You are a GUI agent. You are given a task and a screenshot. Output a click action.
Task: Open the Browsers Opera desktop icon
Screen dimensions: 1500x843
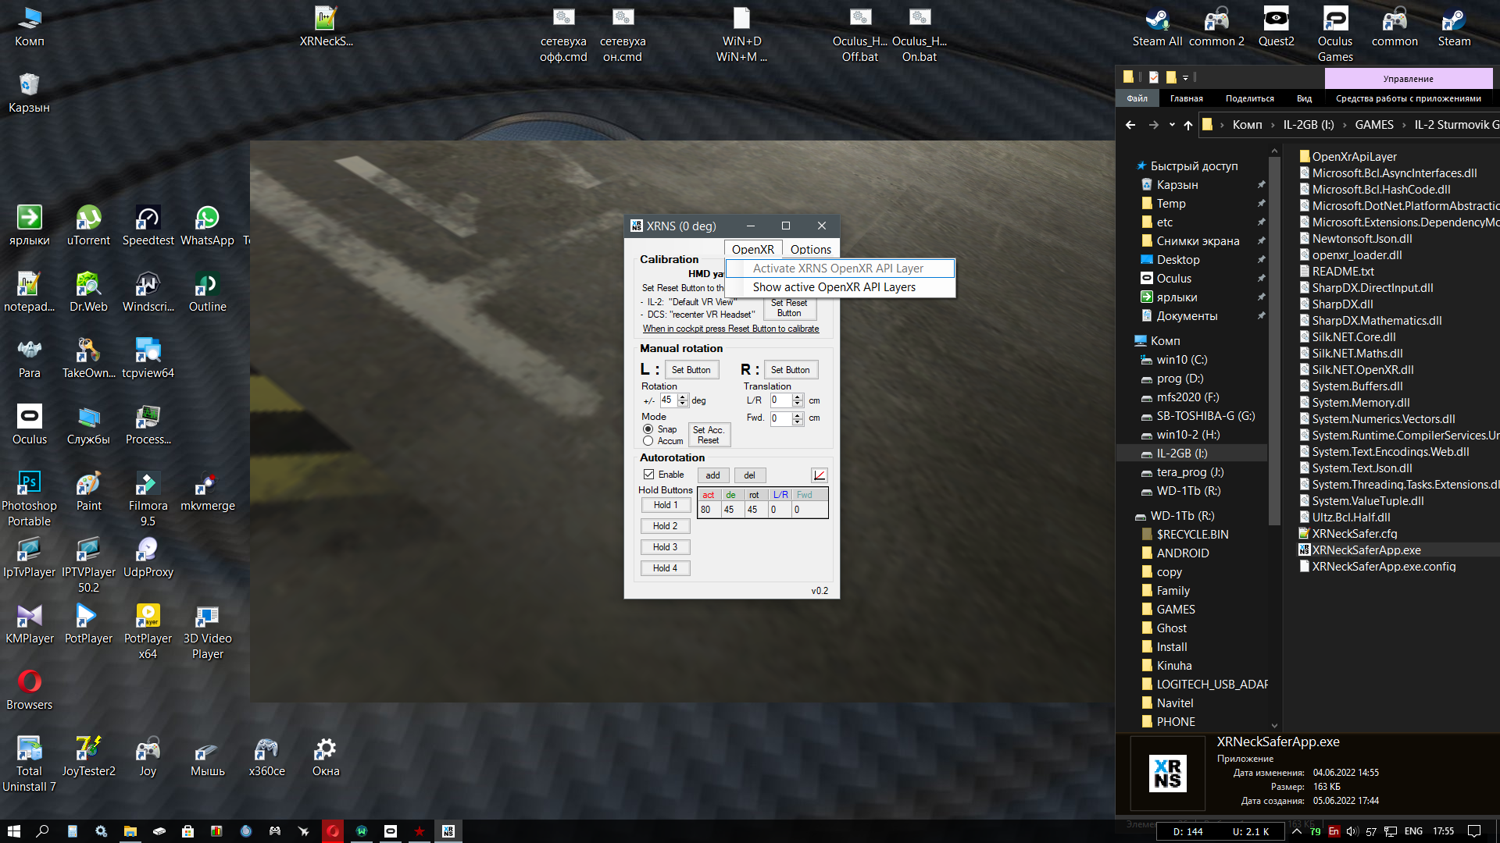click(x=30, y=689)
